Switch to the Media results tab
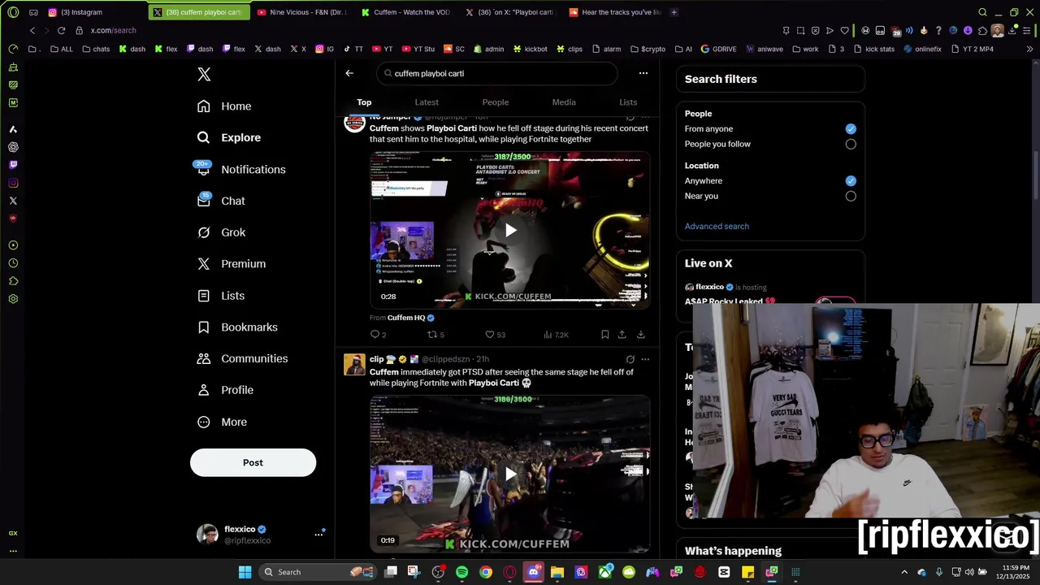 pyautogui.click(x=564, y=102)
